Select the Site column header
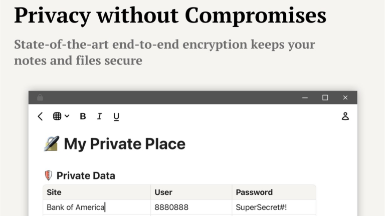The width and height of the screenshot is (385, 216). (x=97, y=192)
